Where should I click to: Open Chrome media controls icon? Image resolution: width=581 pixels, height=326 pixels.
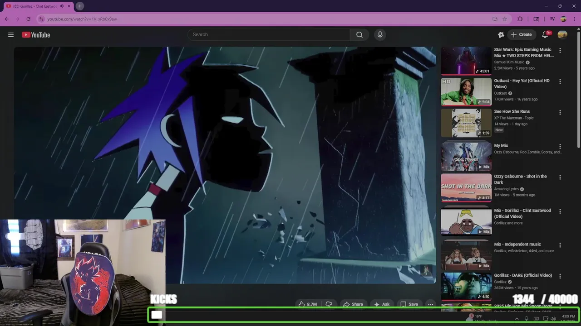(552, 19)
